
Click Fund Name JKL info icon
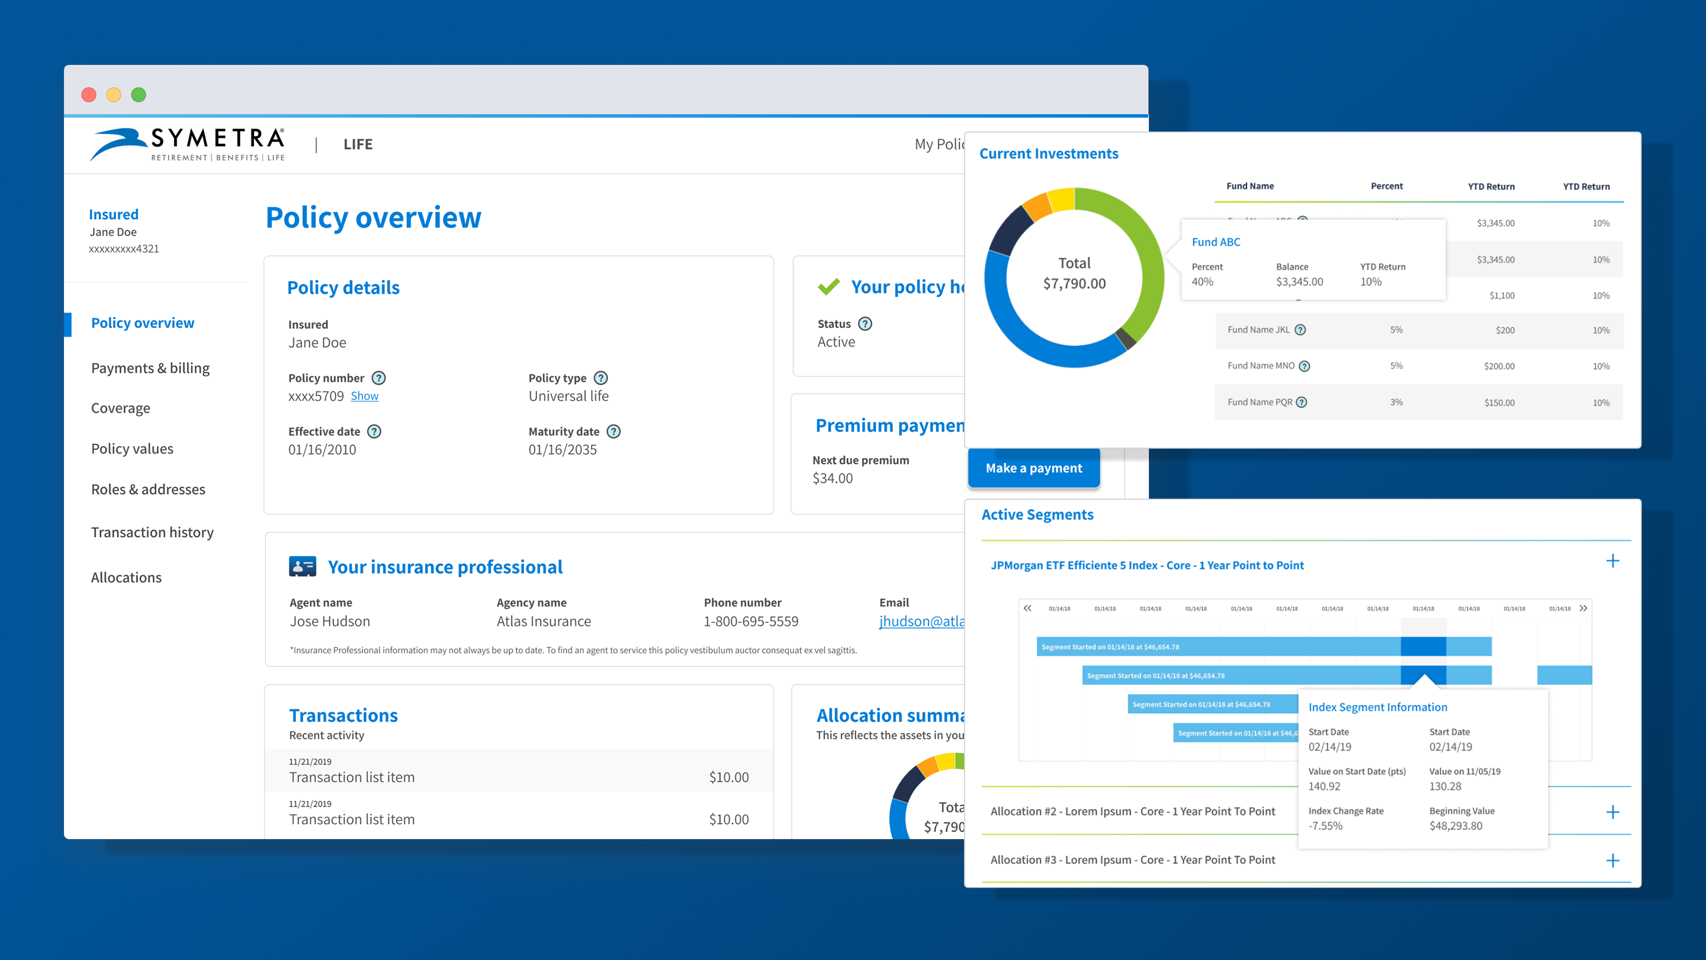(x=1300, y=330)
